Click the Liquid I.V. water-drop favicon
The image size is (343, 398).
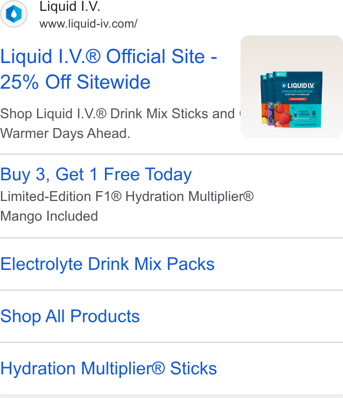[14, 13]
